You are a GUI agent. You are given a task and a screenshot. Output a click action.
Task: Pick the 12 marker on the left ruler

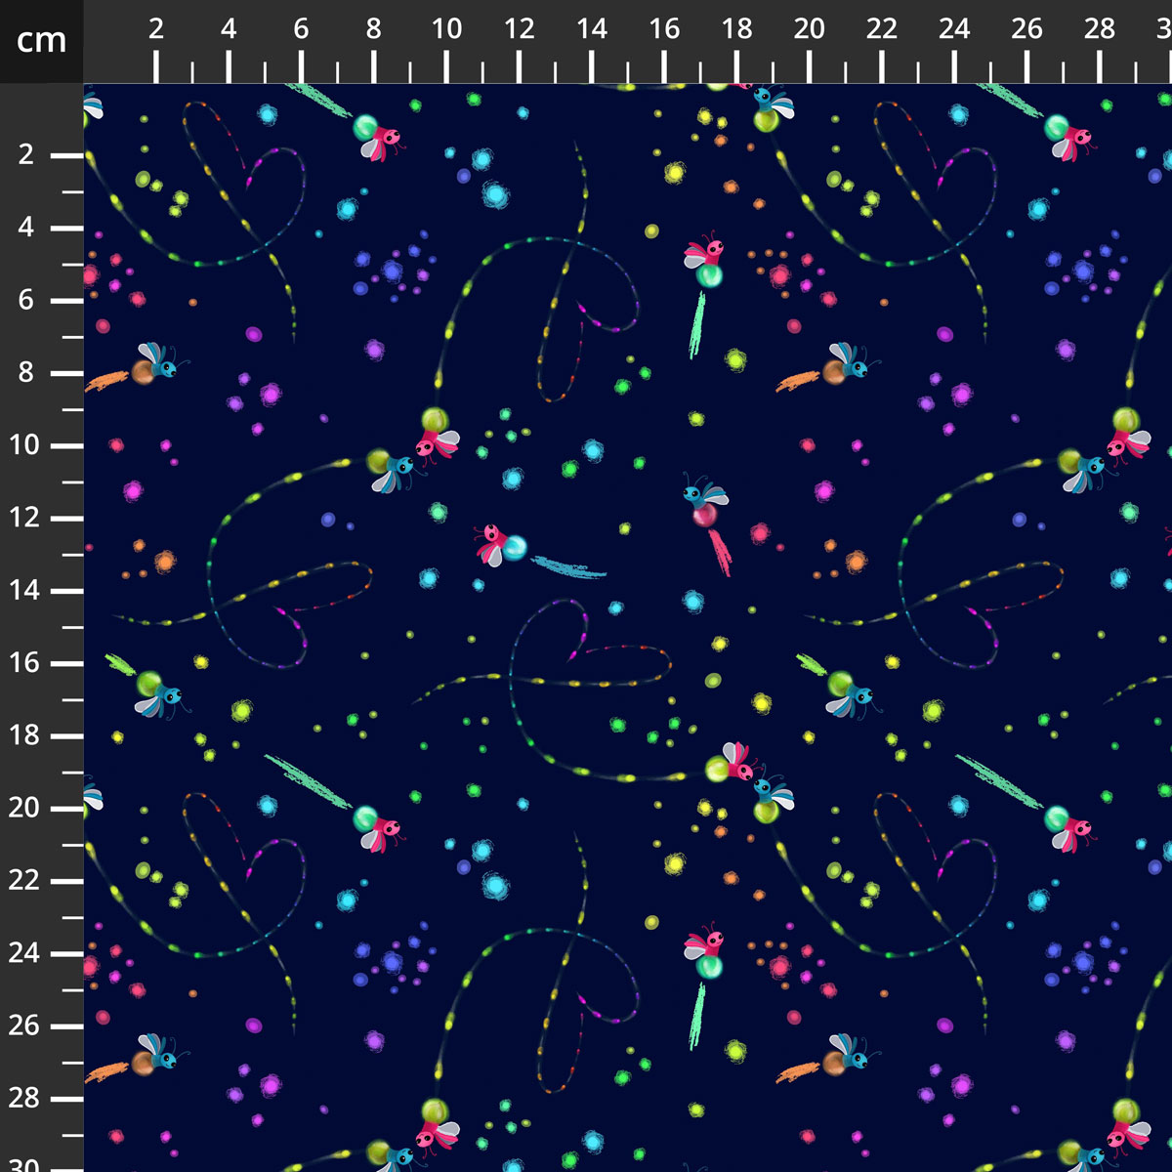click(x=25, y=518)
